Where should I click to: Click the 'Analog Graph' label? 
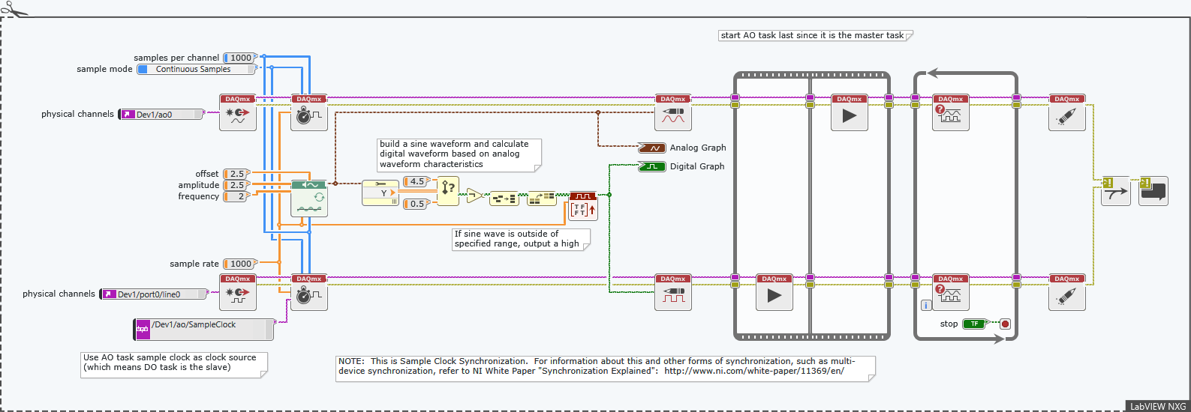tap(698, 148)
